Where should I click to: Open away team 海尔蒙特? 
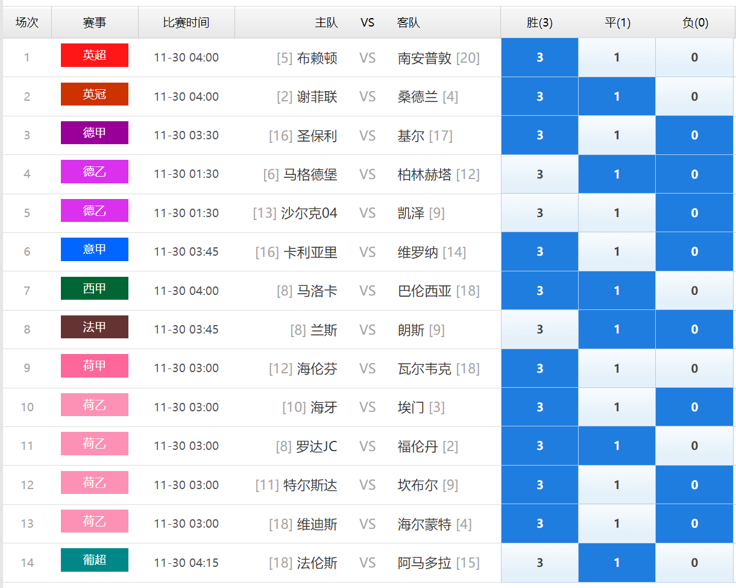tap(424, 524)
